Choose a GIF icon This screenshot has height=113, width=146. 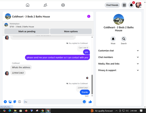(x=20, y=102)
